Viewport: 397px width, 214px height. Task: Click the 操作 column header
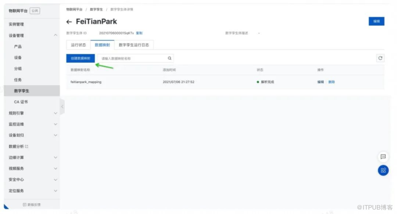click(321, 70)
